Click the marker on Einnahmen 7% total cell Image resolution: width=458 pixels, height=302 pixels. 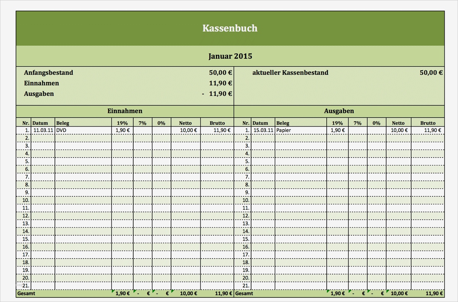pyautogui.click(x=134, y=291)
